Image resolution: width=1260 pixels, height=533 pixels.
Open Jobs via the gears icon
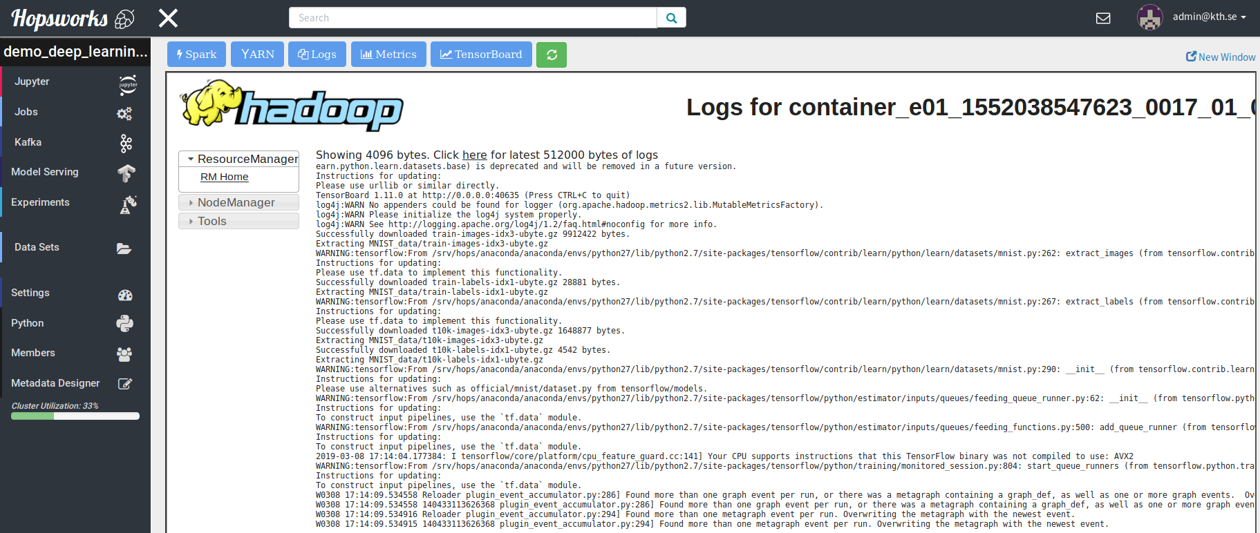pyautogui.click(x=124, y=113)
